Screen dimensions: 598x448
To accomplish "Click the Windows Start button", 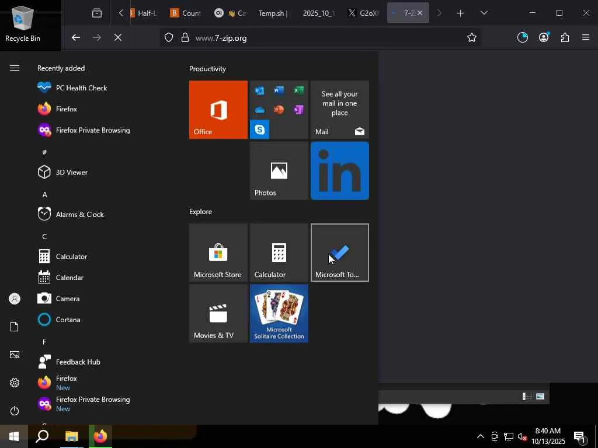I will pos(14,436).
